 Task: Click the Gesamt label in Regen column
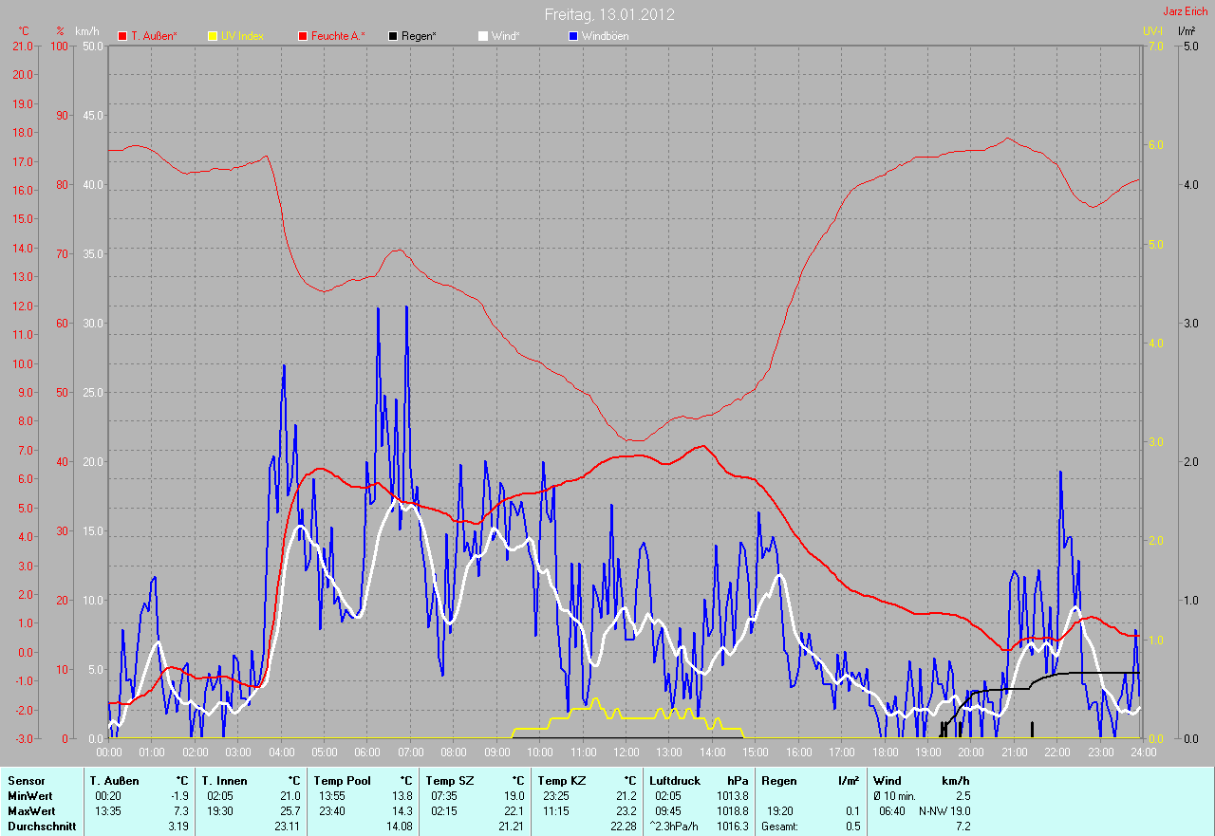point(780,827)
